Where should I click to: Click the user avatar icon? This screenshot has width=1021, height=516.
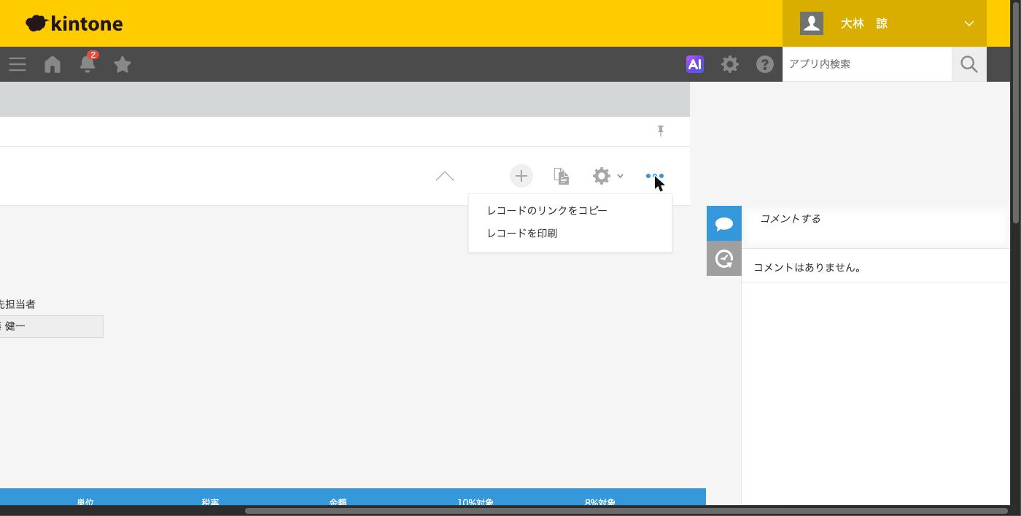point(812,23)
